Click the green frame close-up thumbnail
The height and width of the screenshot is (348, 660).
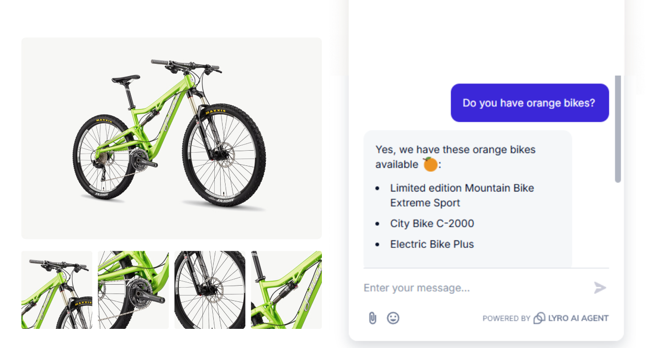[x=287, y=290]
